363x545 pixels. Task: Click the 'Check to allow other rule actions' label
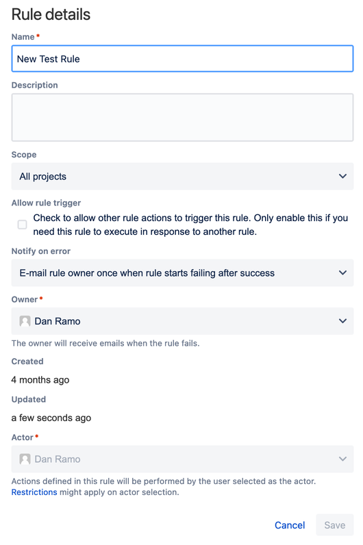pyautogui.click(x=190, y=225)
